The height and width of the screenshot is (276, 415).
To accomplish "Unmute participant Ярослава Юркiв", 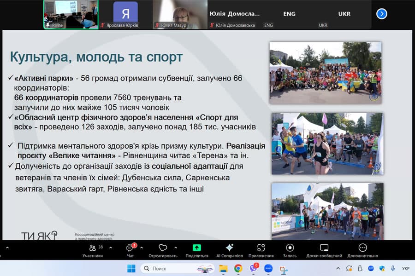I will [102, 25].
